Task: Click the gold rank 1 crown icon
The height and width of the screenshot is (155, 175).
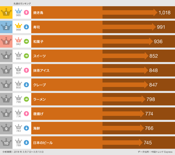Action: pos(6,12)
